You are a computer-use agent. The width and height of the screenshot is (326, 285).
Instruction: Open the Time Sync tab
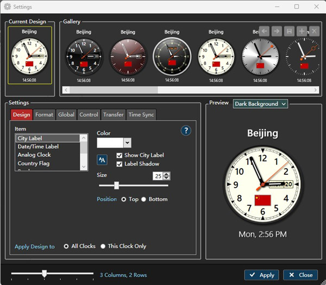click(141, 115)
